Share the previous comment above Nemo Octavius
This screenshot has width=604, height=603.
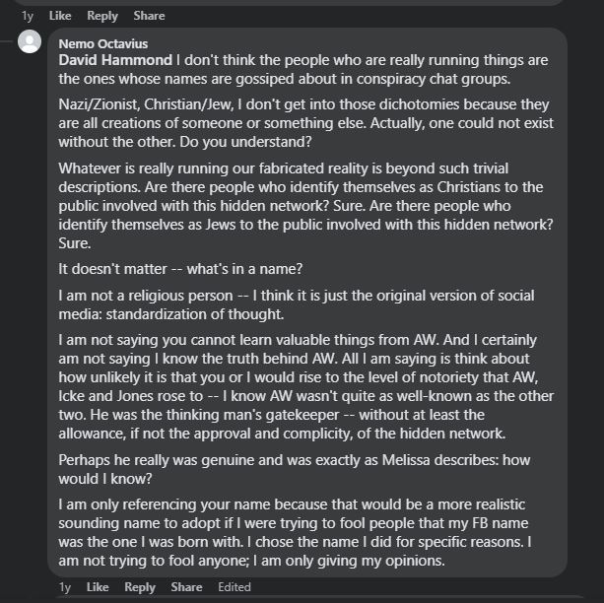149,16
